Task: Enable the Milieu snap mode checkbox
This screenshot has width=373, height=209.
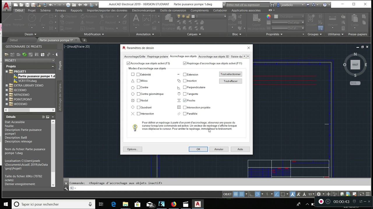Action: [138, 81]
